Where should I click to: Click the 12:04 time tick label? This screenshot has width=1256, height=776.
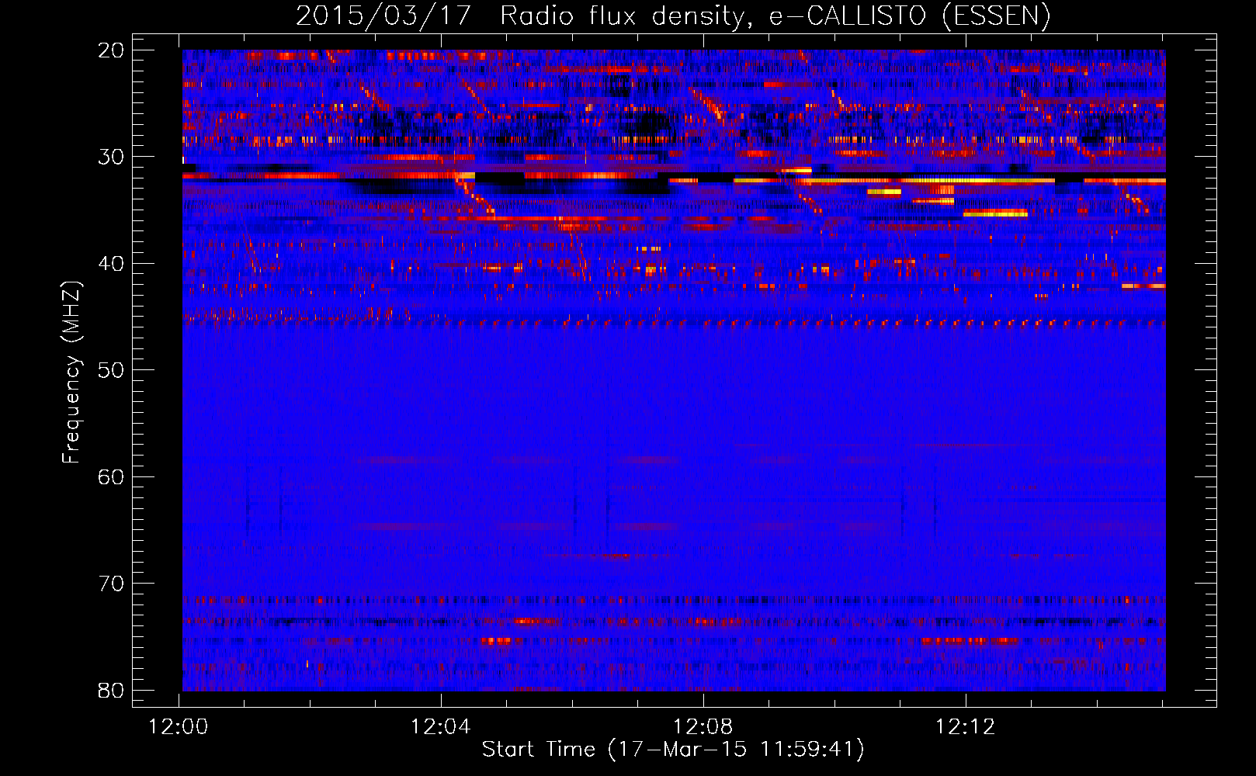pyautogui.click(x=441, y=727)
